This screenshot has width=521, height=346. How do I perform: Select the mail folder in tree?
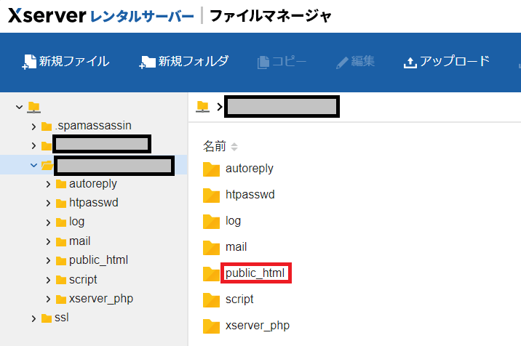(79, 241)
